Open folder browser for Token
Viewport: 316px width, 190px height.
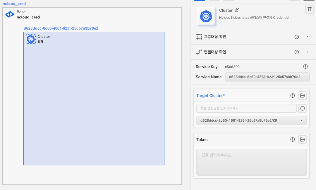(x=303, y=140)
